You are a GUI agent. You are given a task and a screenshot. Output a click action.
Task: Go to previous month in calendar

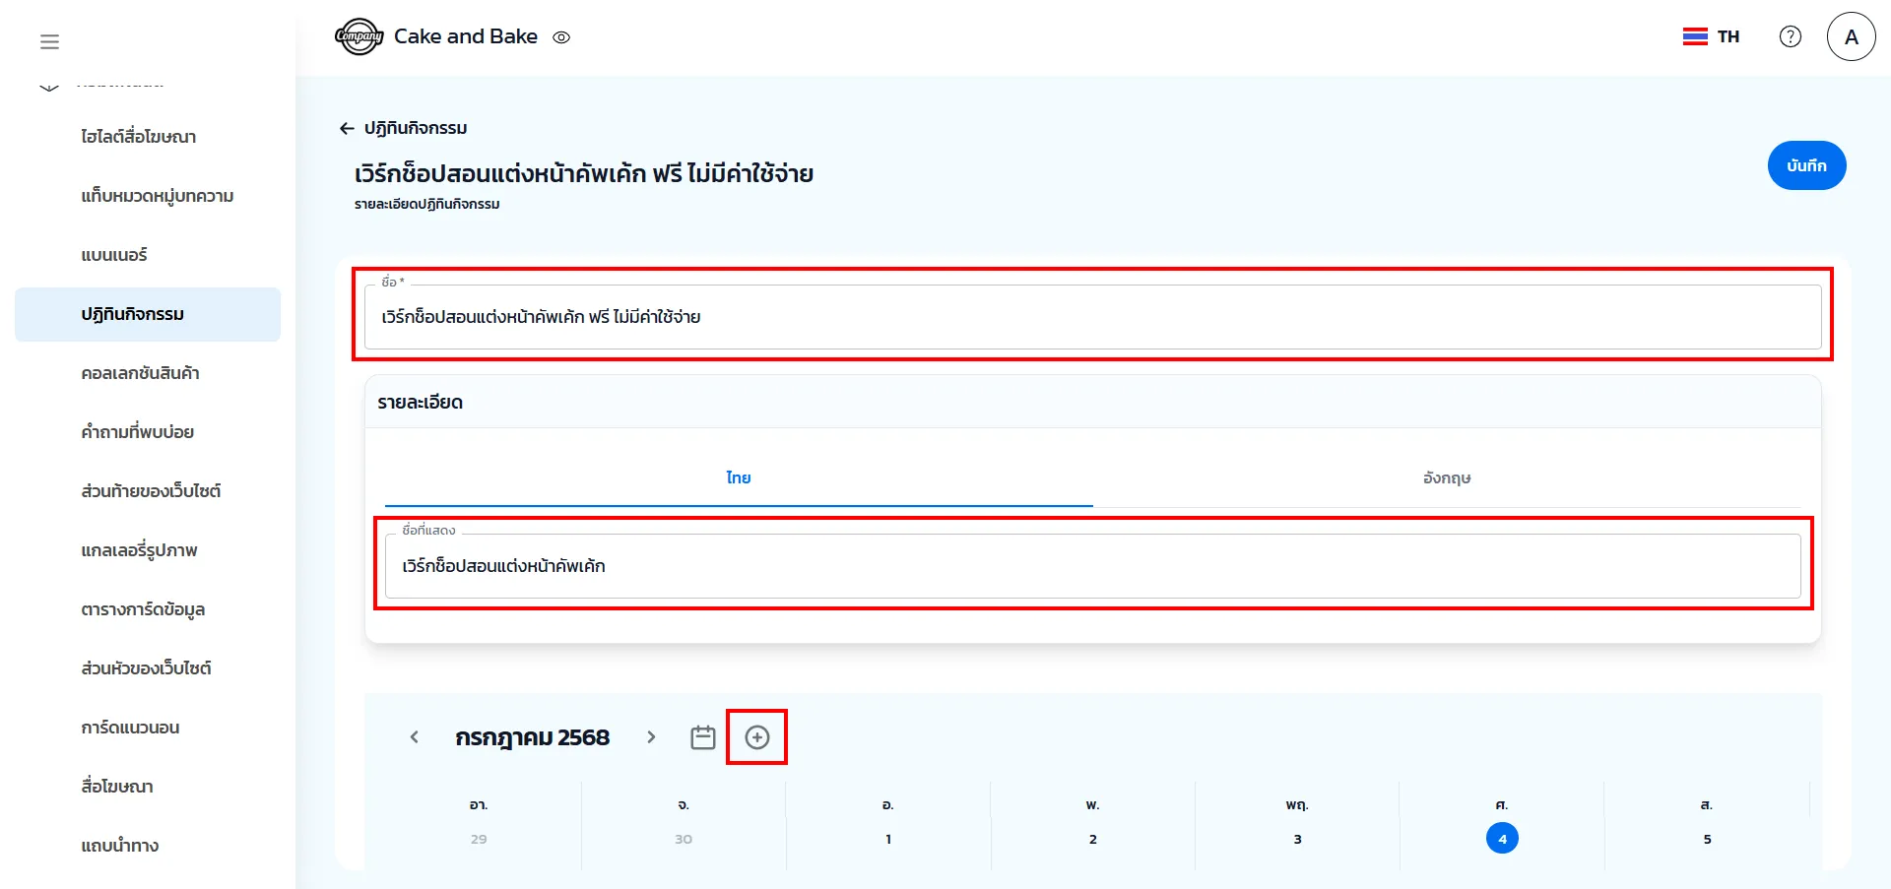click(x=415, y=737)
